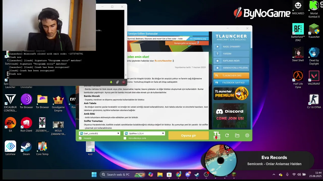Viewport: 323px width, 181px height.
Task: Open Discord from the taskbar
Action: pos(188,174)
